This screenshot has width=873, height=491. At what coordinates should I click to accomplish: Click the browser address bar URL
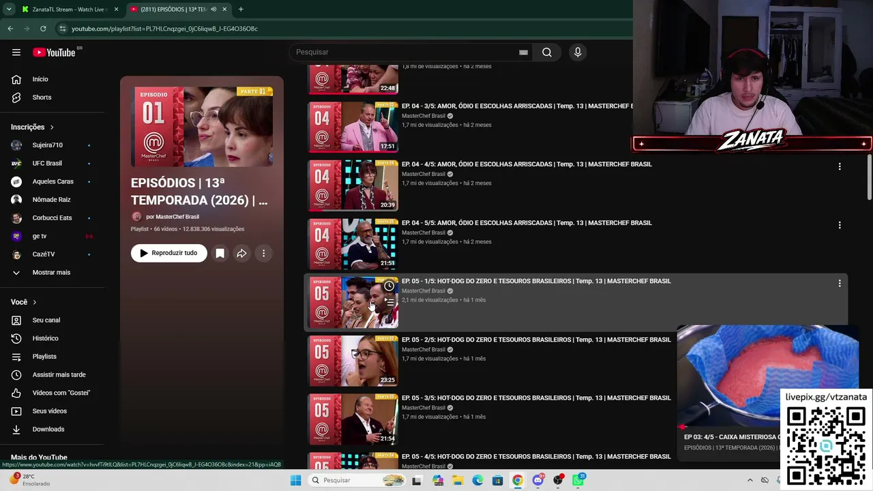click(x=164, y=29)
